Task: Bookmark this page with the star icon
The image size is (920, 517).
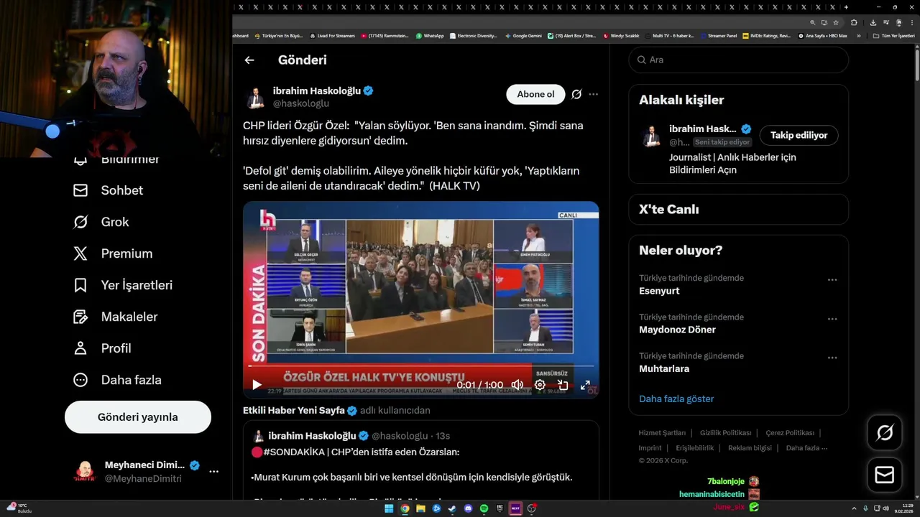Action: coord(836,22)
